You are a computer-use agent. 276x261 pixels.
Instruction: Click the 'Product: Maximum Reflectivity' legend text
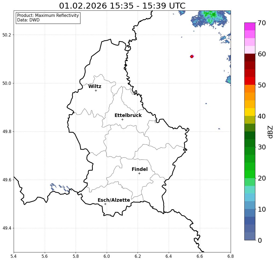(x=48, y=16)
